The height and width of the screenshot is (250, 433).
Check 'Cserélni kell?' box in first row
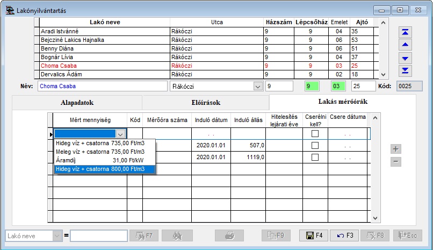tap(315, 134)
